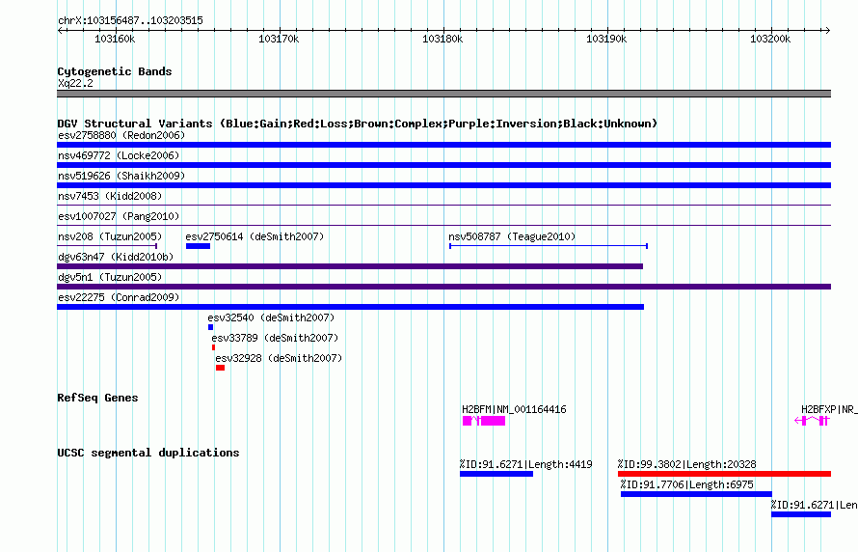This screenshot has width=858, height=552.
Task: Click the esv2758880 (Redon2006) blue variant bar
Action: pyautogui.click(x=443, y=145)
